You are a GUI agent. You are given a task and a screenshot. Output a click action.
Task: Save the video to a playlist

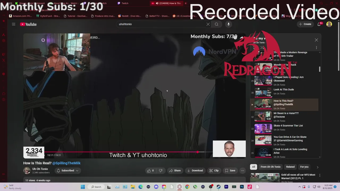tap(230, 171)
